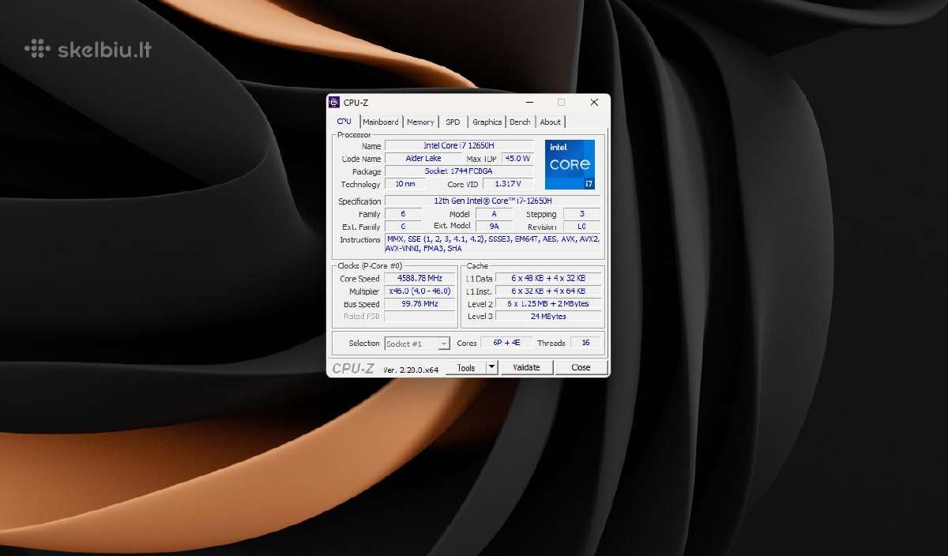Switch to the Bench tab
This screenshot has height=556, width=948.
coord(520,122)
